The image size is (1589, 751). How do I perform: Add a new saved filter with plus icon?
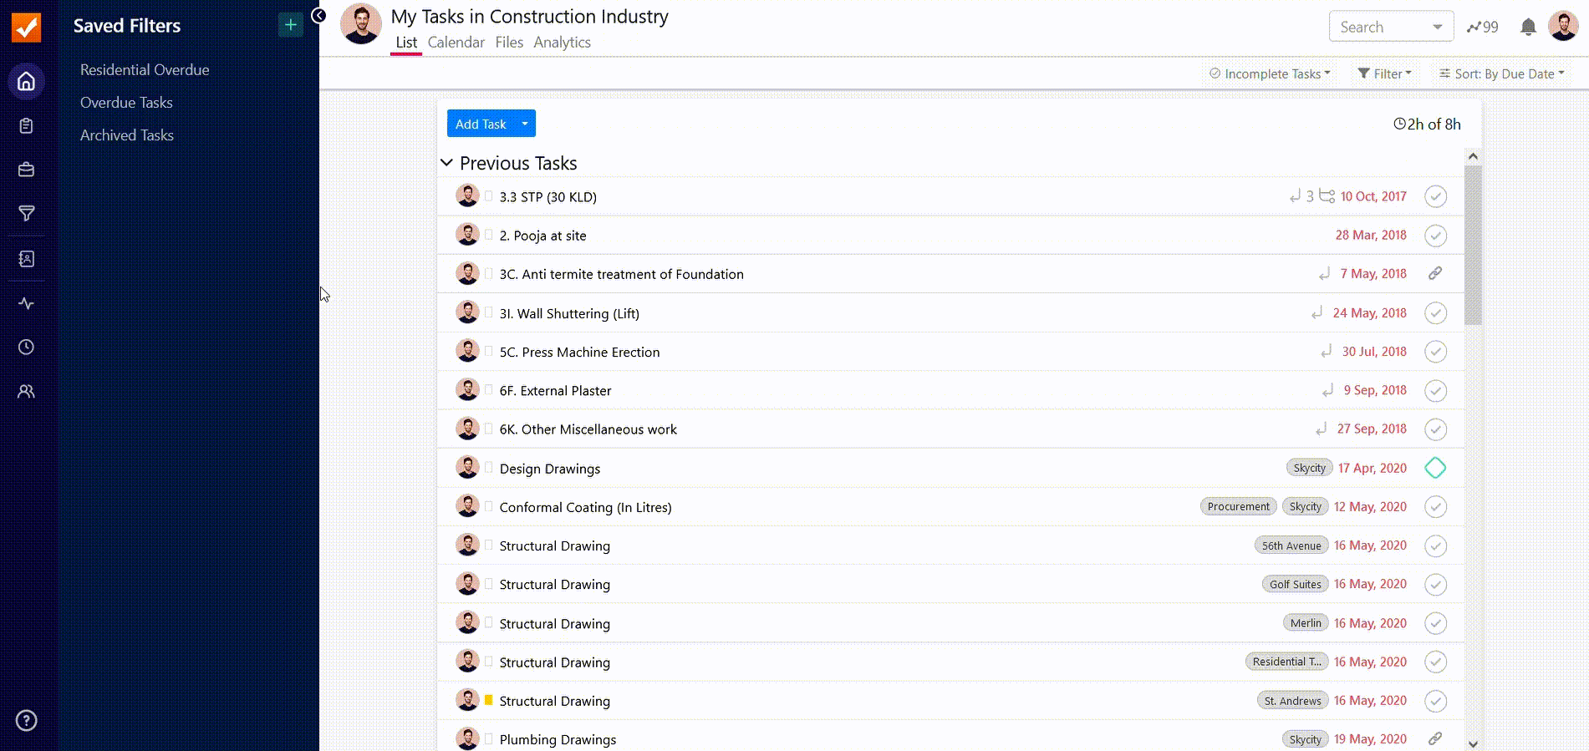pos(290,25)
